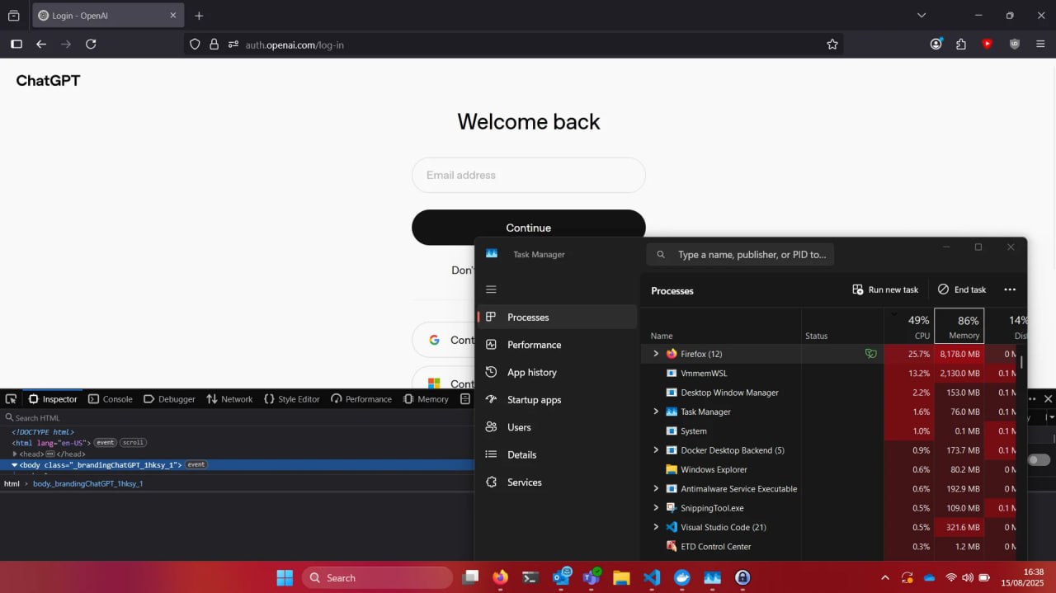Open More options menu in Task Manager
1056x593 pixels.
pos(1010,289)
